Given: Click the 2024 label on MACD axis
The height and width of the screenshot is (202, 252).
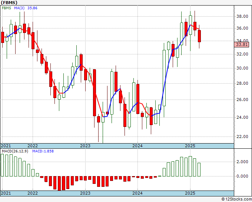Looking at the screenshot, I should tap(137, 193).
